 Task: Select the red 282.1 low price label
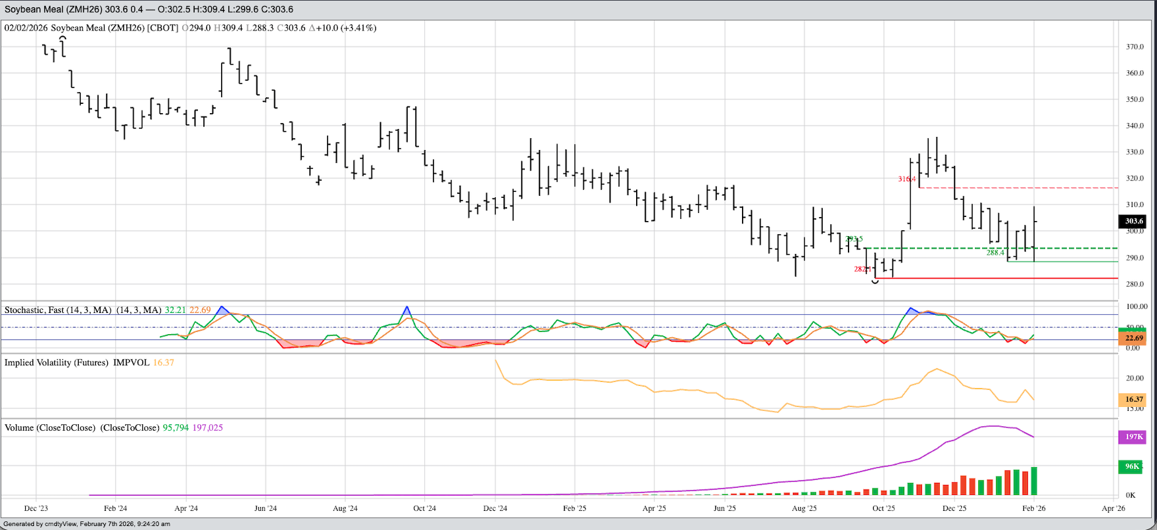(x=862, y=269)
